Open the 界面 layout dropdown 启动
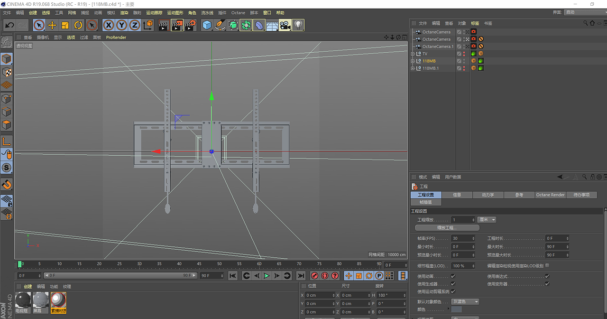The height and width of the screenshot is (319, 607). [585, 12]
